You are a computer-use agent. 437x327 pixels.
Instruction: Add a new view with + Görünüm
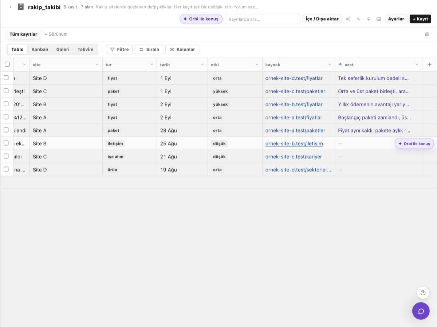[x=56, y=34]
